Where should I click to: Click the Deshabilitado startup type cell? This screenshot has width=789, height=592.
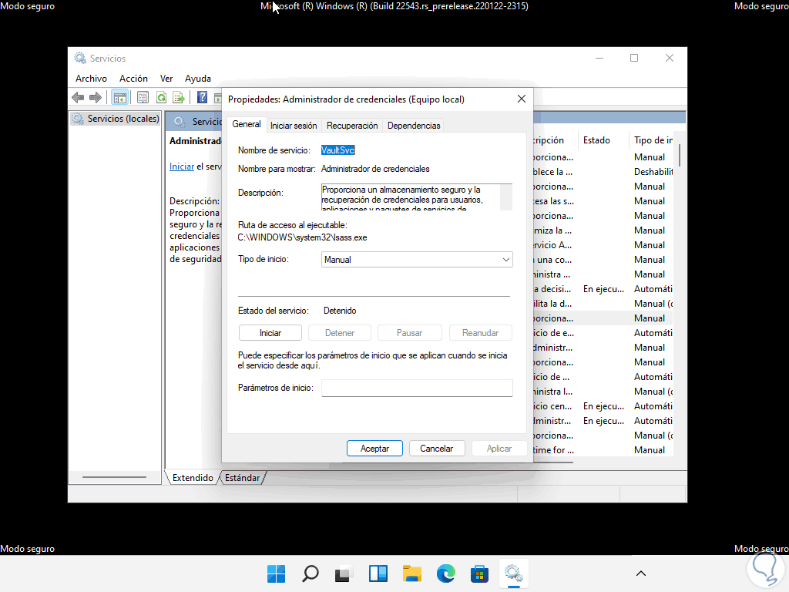[x=653, y=172]
